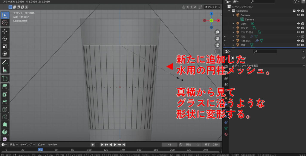Viewport: 306px width, 156px height.
Task: Click the hand pan view icon
Action: pyautogui.click(x=217, y=39)
